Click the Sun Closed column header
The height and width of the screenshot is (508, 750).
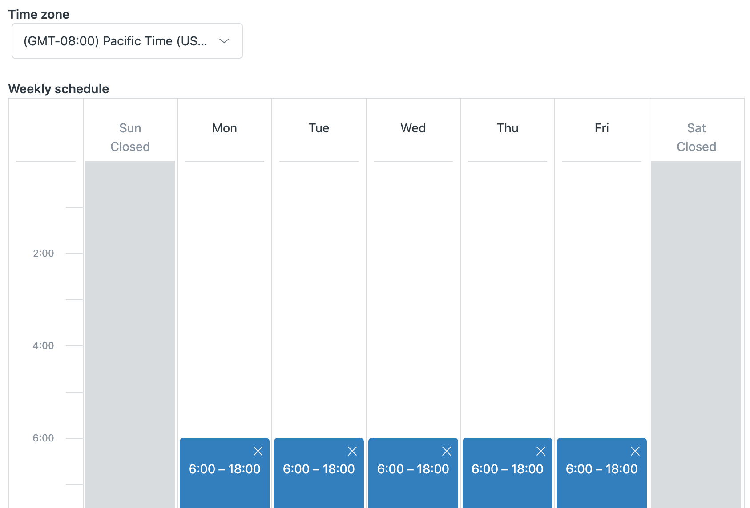point(130,137)
